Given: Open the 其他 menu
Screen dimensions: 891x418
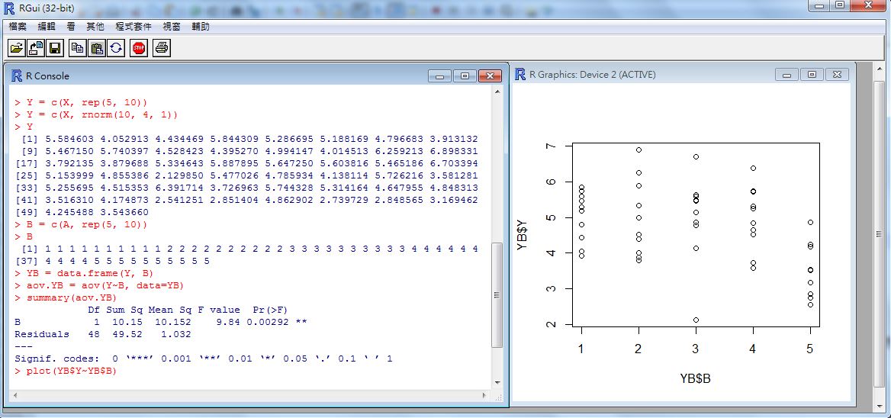Looking at the screenshot, I should [x=95, y=26].
